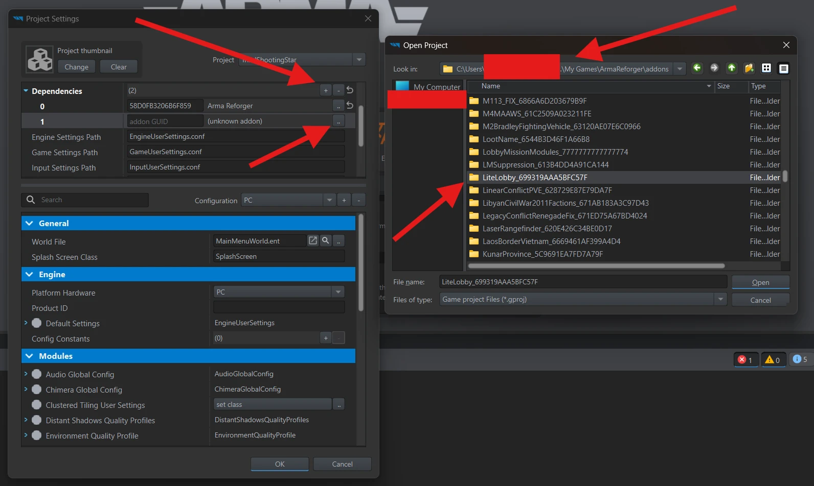Collapse the General section
This screenshot has width=814, height=486.
(29, 223)
